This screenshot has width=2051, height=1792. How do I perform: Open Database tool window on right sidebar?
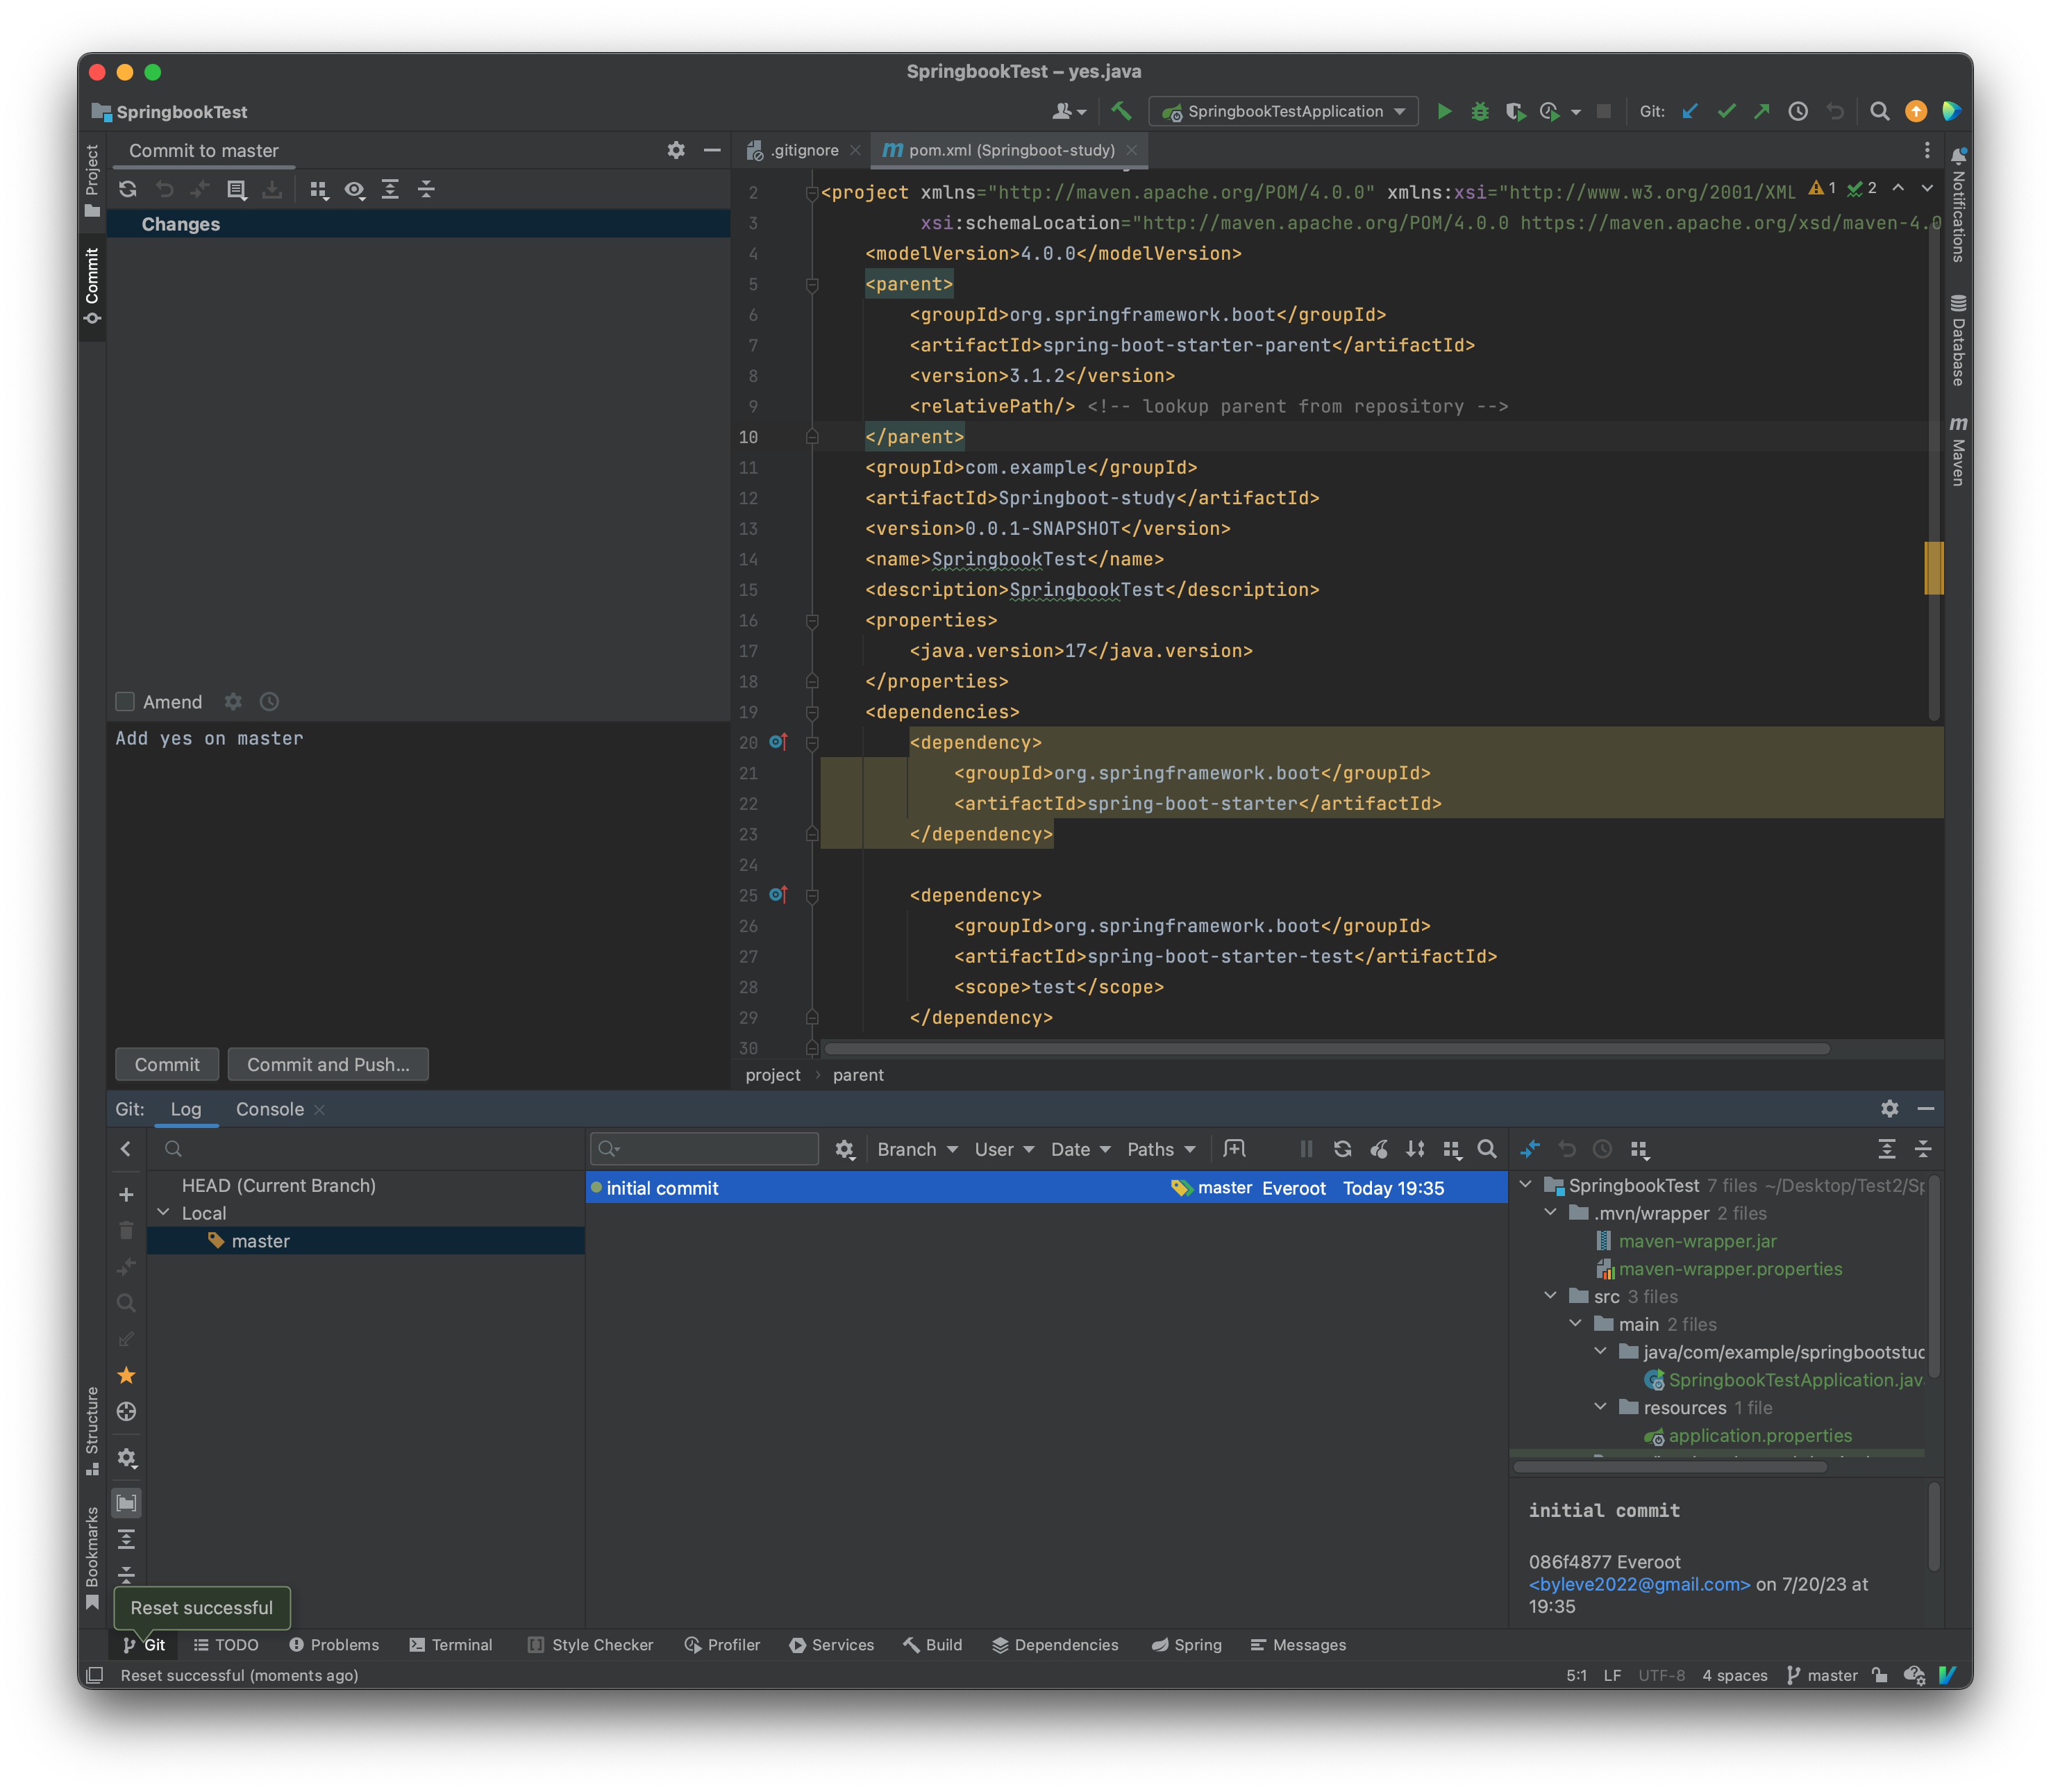click(1958, 340)
